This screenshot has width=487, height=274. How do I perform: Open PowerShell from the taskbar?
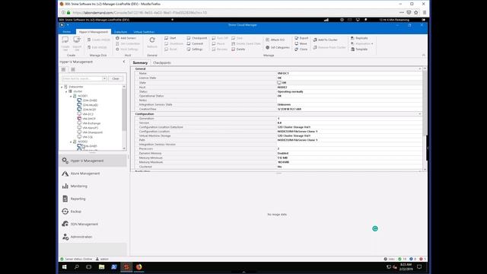tap(114, 267)
